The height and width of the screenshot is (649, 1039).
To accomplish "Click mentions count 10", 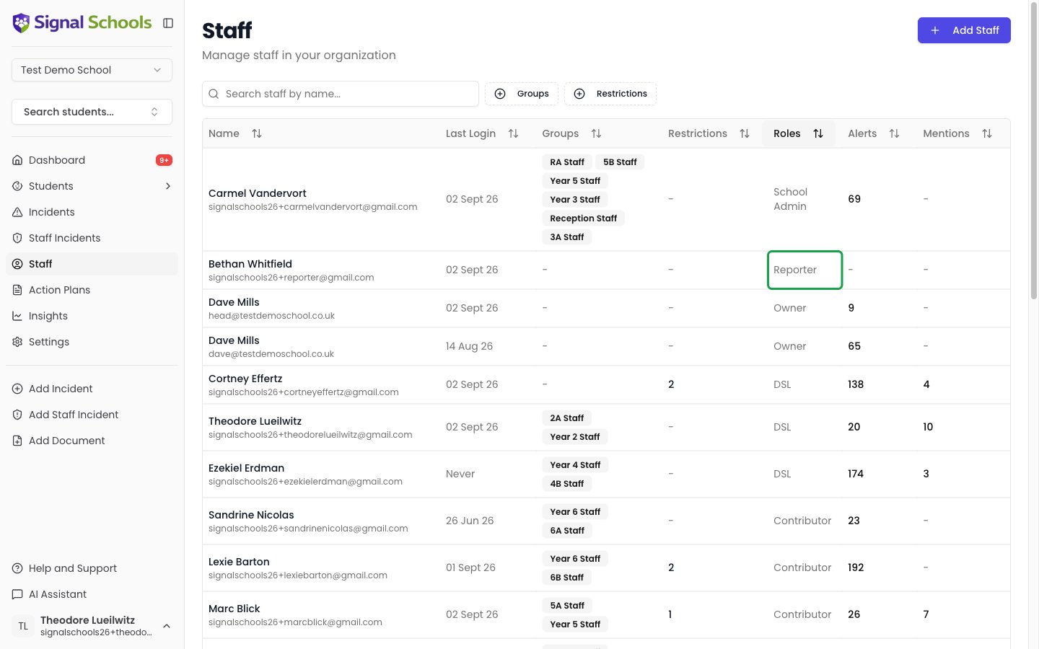I will click(928, 427).
